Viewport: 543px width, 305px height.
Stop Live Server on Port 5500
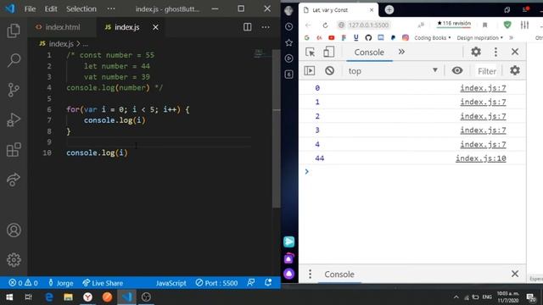click(216, 283)
